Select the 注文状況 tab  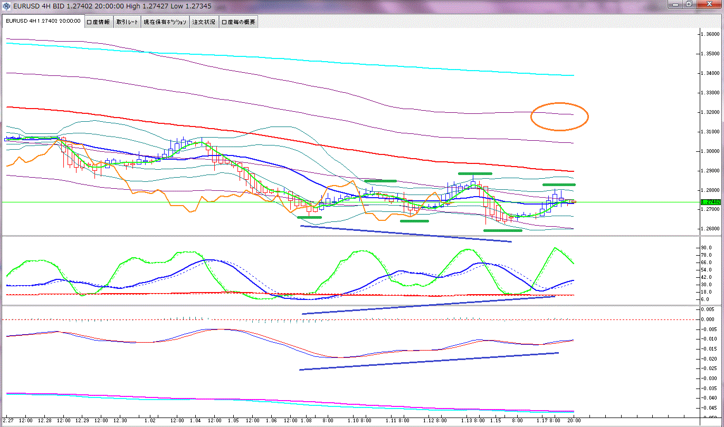(204, 22)
